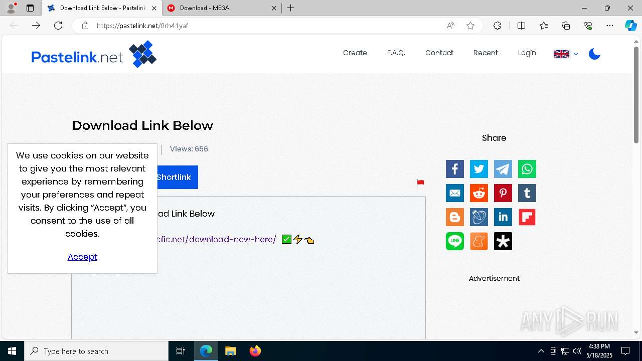Activate Read aloud in address bar
Viewport: 642px width, 361px height.
(450, 26)
